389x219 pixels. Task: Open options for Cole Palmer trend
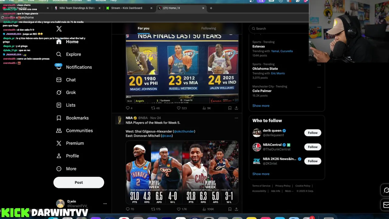(319, 87)
